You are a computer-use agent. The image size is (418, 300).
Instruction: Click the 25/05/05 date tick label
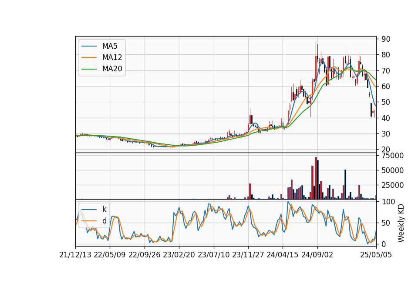376,255
